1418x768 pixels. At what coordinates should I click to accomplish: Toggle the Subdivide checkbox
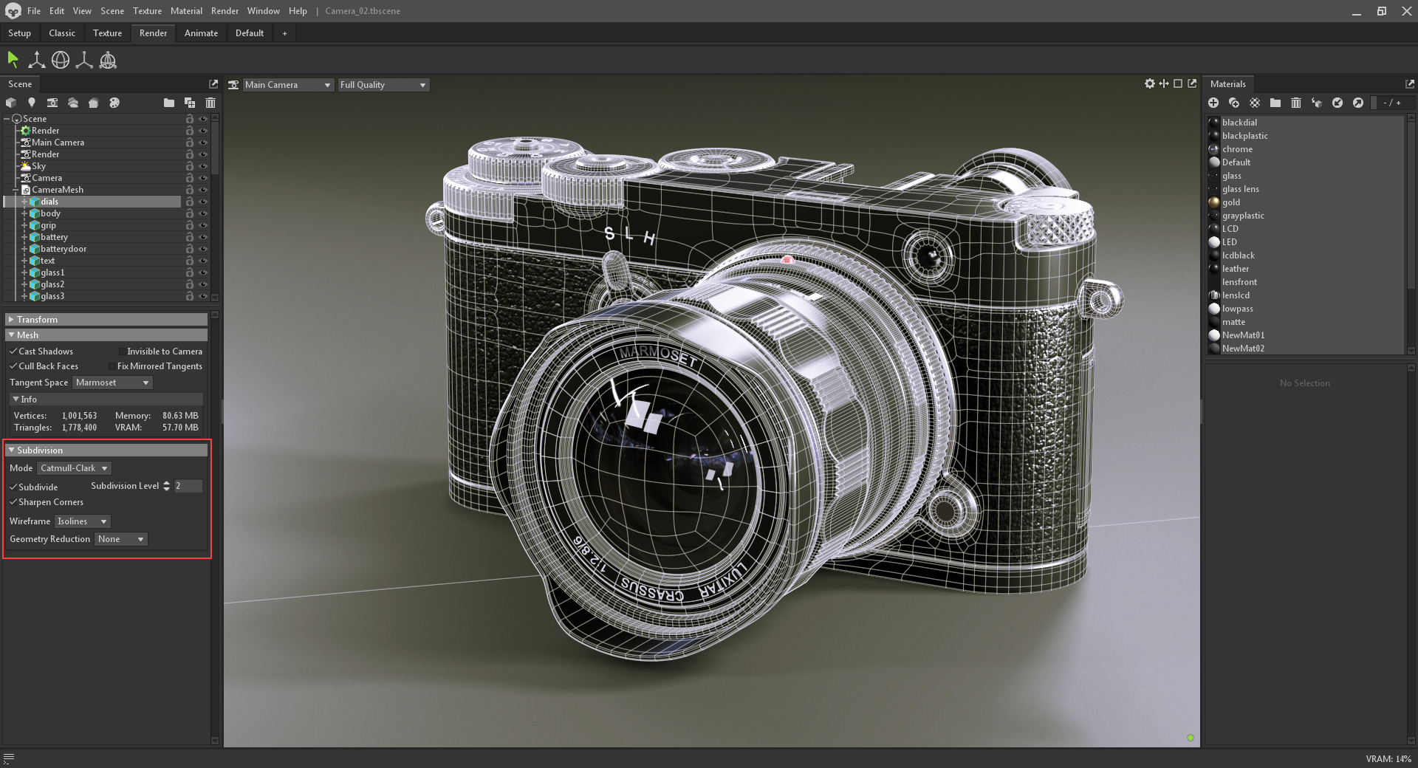click(13, 487)
